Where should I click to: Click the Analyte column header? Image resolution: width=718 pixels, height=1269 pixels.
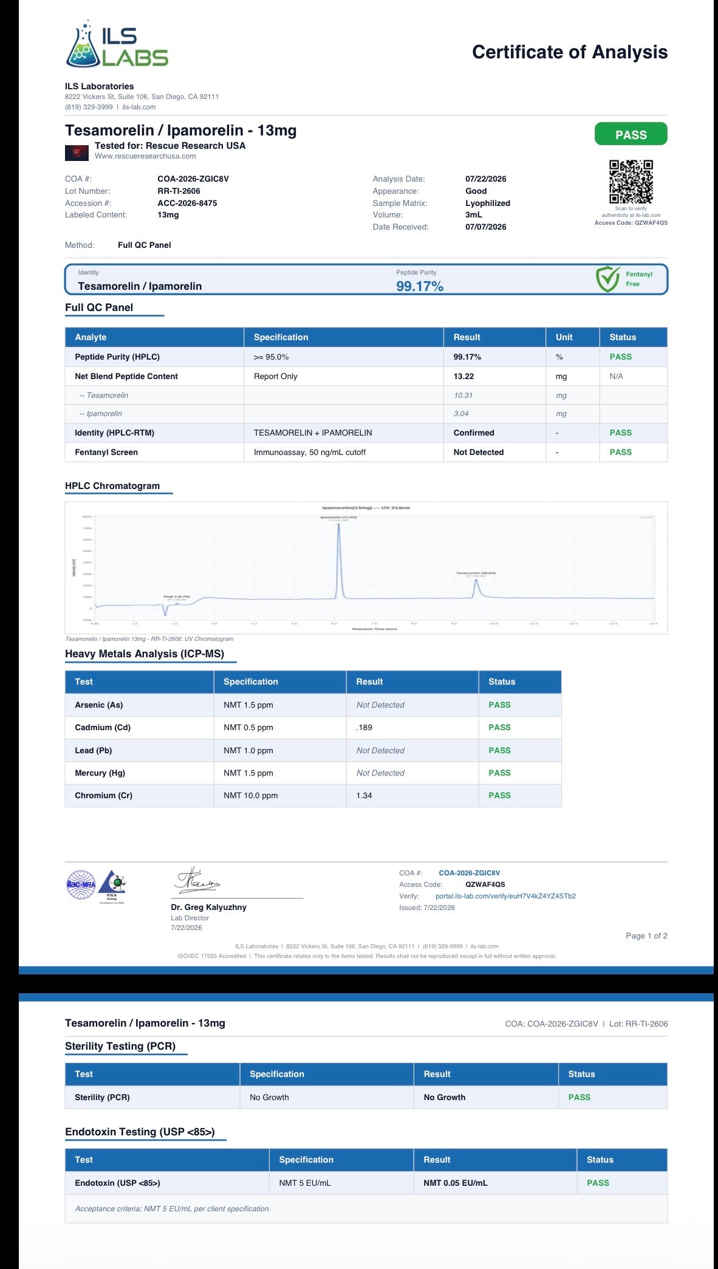point(91,337)
